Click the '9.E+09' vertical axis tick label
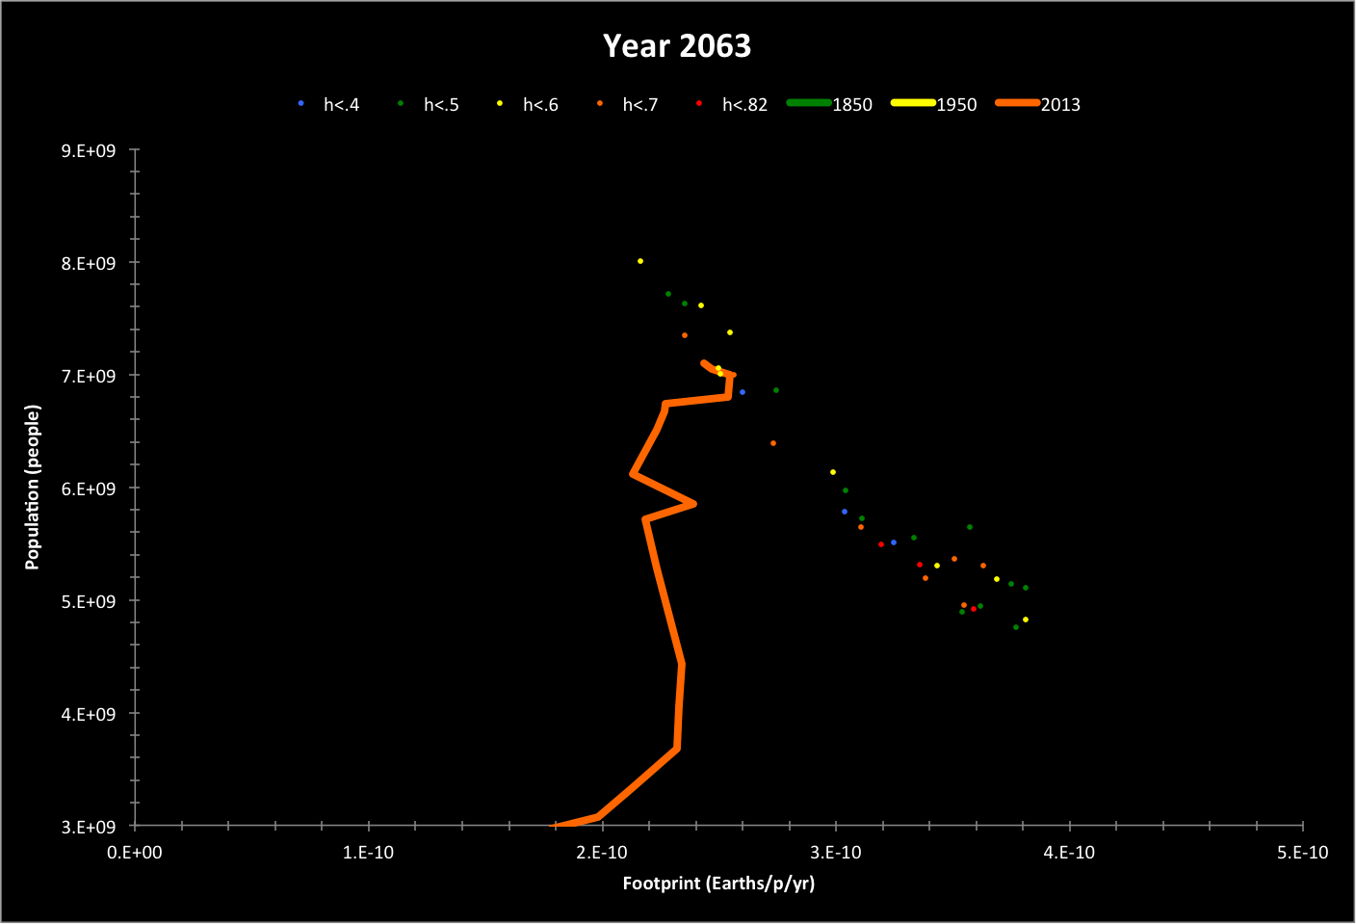Viewport: 1356px width, 924px height. (89, 151)
